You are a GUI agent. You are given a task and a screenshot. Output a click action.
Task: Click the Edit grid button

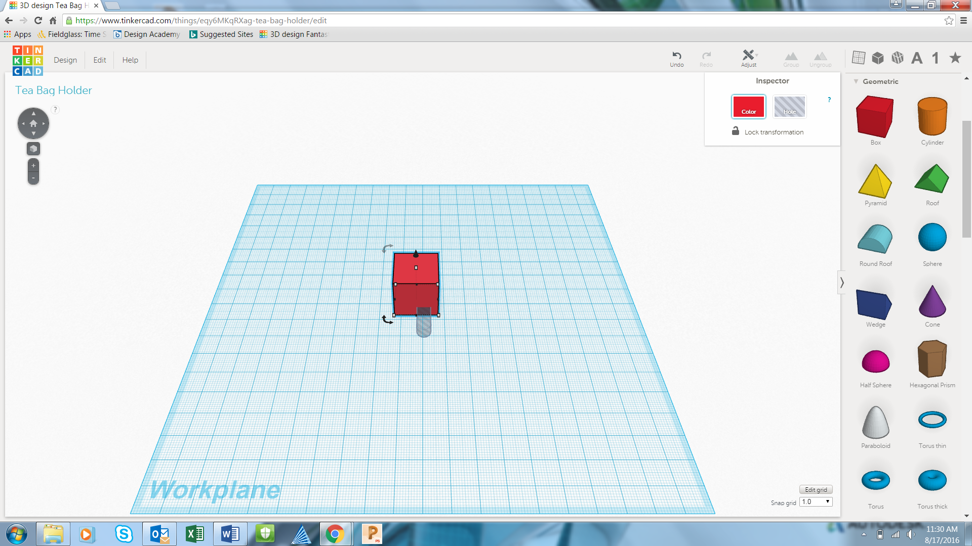click(816, 489)
